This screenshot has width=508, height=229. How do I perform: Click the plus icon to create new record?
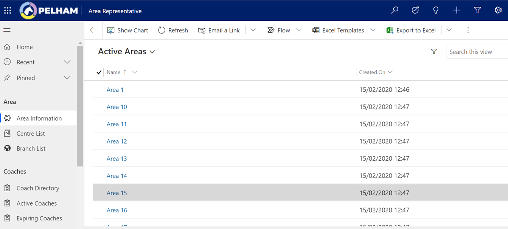pos(457,11)
